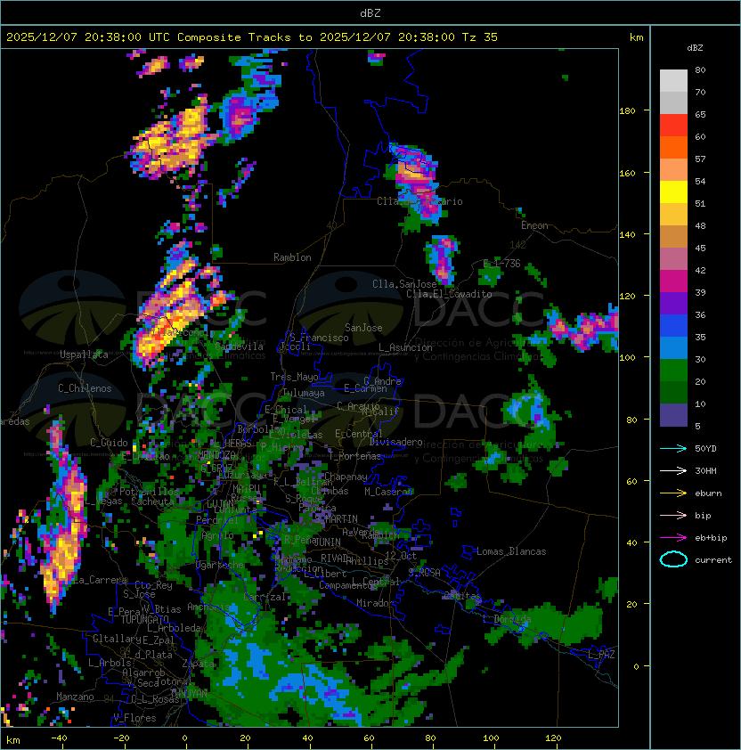The height and width of the screenshot is (750, 741).
Task: Click the La_Carrera place label
Action: 100,580
